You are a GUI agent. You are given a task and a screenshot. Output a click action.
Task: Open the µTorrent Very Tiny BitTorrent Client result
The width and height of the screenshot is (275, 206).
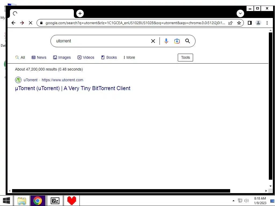pyautogui.click(x=73, y=88)
